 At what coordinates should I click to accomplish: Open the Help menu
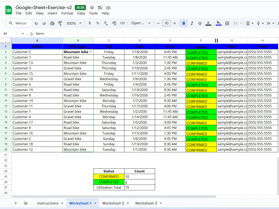click(x=105, y=13)
